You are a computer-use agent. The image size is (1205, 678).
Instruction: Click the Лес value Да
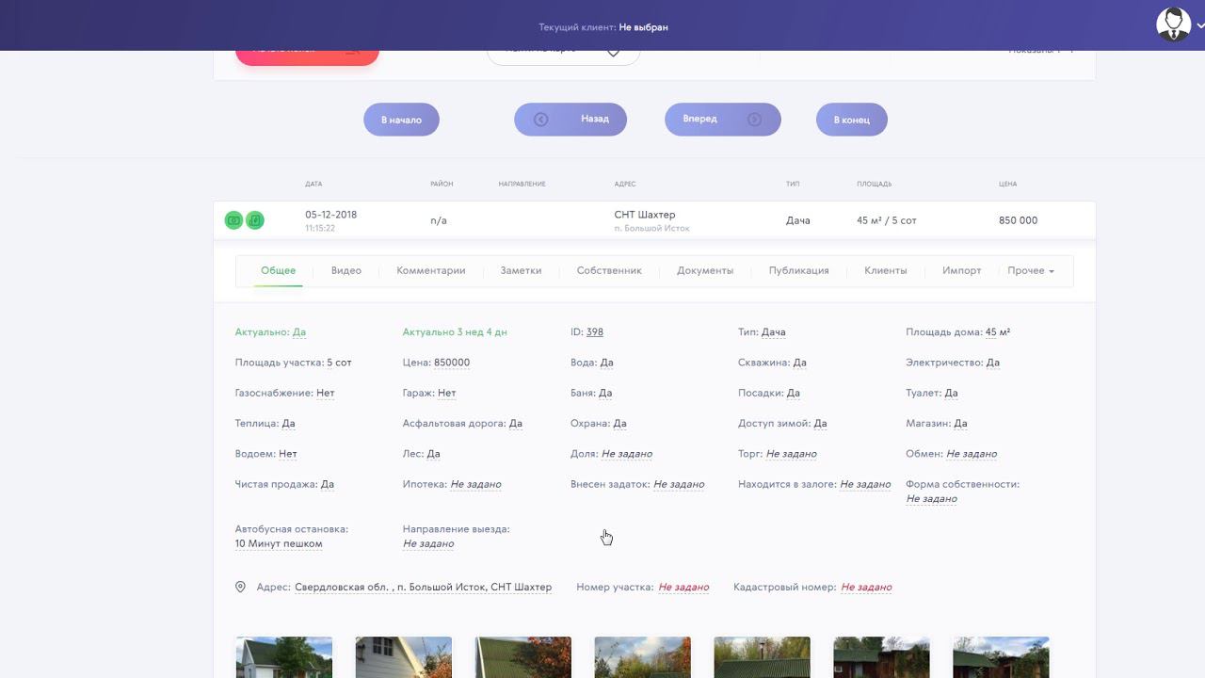(x=434, y=454)
